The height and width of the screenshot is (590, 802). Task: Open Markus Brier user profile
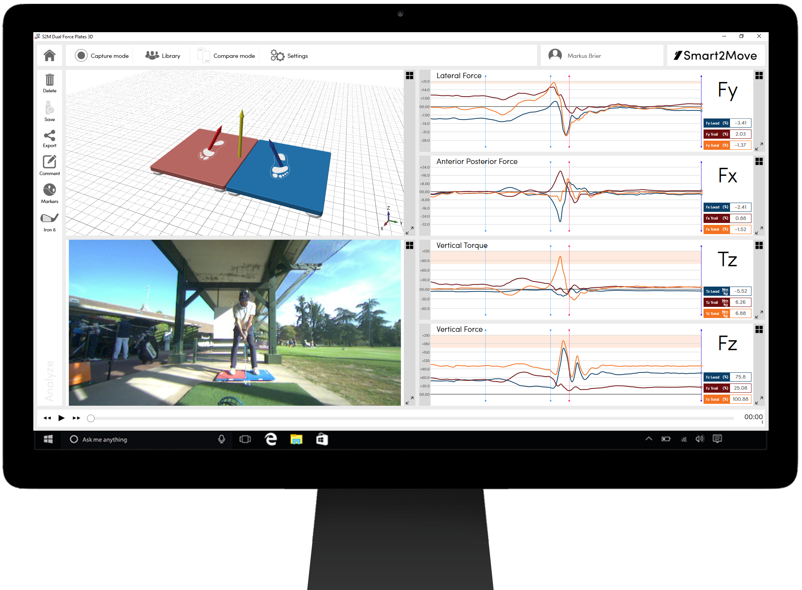tap(576, 56)
